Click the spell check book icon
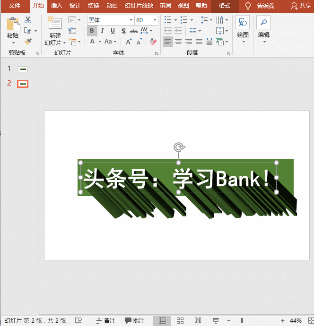 (78, 320)
